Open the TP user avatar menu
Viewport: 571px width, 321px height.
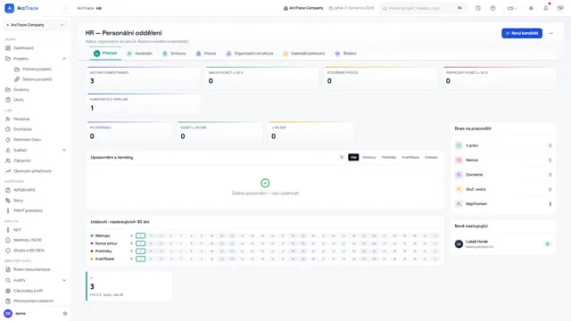560,8
